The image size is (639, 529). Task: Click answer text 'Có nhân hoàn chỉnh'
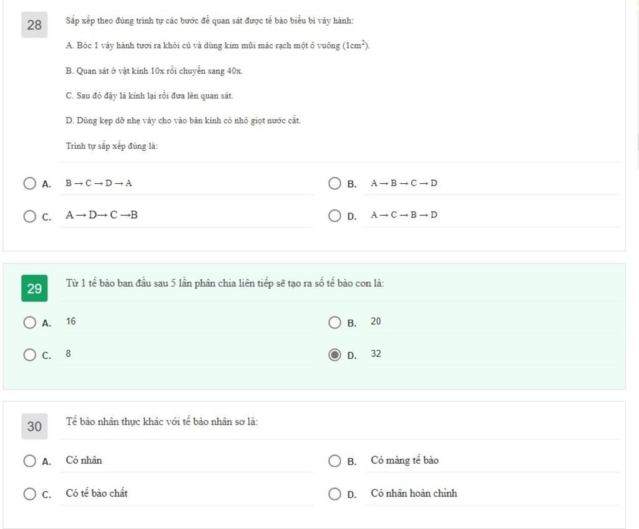pos(414,493)
